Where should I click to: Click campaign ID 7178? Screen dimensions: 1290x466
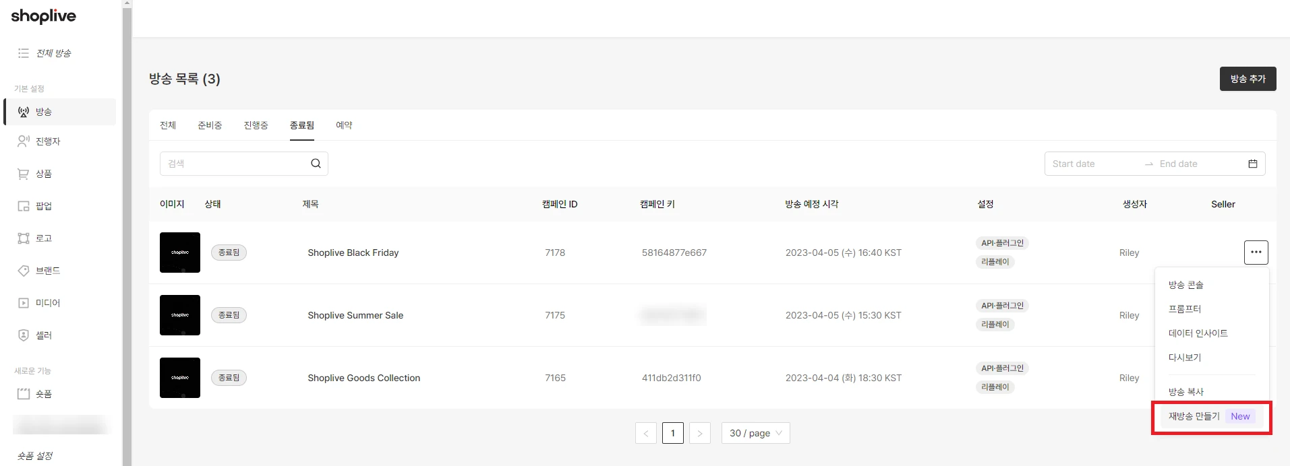tap(555, 253)
